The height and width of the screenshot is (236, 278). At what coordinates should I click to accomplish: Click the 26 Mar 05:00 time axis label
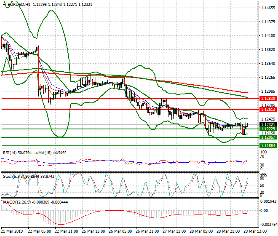pos(120,231)
